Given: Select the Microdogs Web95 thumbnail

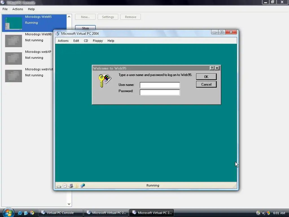Looking at the screenshot, I should coord(14,23).
